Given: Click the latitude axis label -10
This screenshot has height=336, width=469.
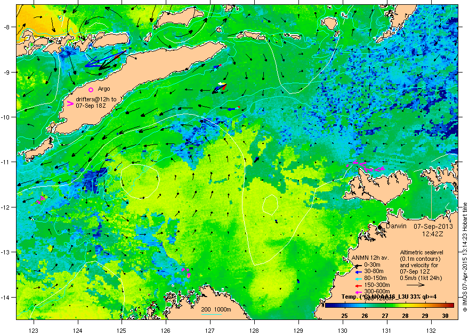Looking at the screenshot, I should [x=6, y=117].
